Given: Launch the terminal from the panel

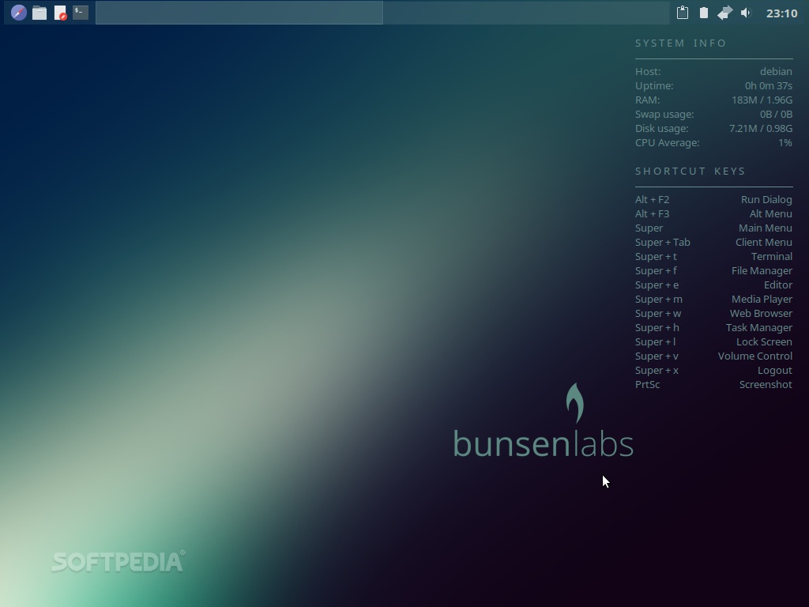Looking at the screenshot, I should pos(81,13).
